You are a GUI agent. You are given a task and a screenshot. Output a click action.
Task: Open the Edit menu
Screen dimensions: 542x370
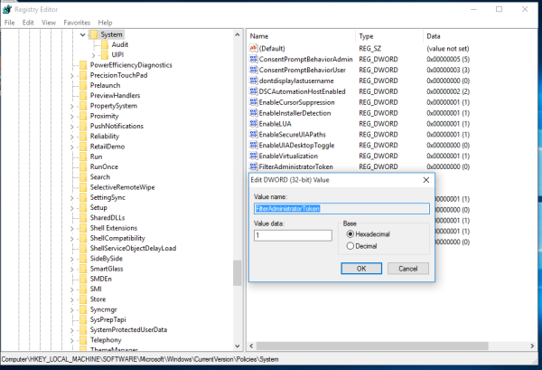tap(28, 23)
